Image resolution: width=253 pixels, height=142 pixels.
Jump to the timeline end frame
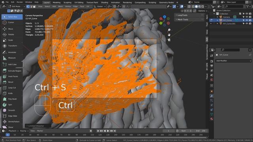tap(115, 131)
